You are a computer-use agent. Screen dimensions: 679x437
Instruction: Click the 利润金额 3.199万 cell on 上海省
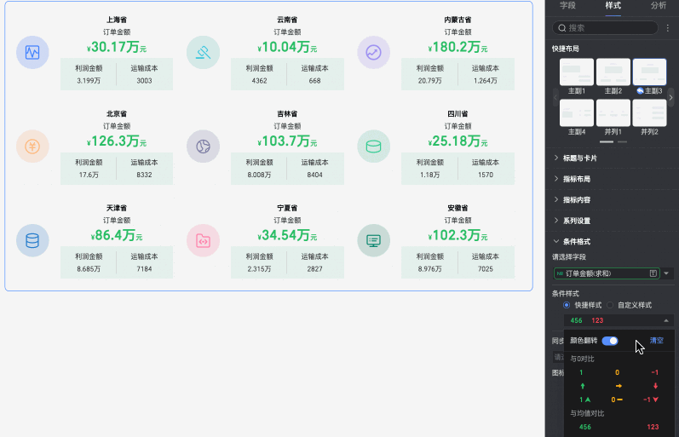pos(89,74)
